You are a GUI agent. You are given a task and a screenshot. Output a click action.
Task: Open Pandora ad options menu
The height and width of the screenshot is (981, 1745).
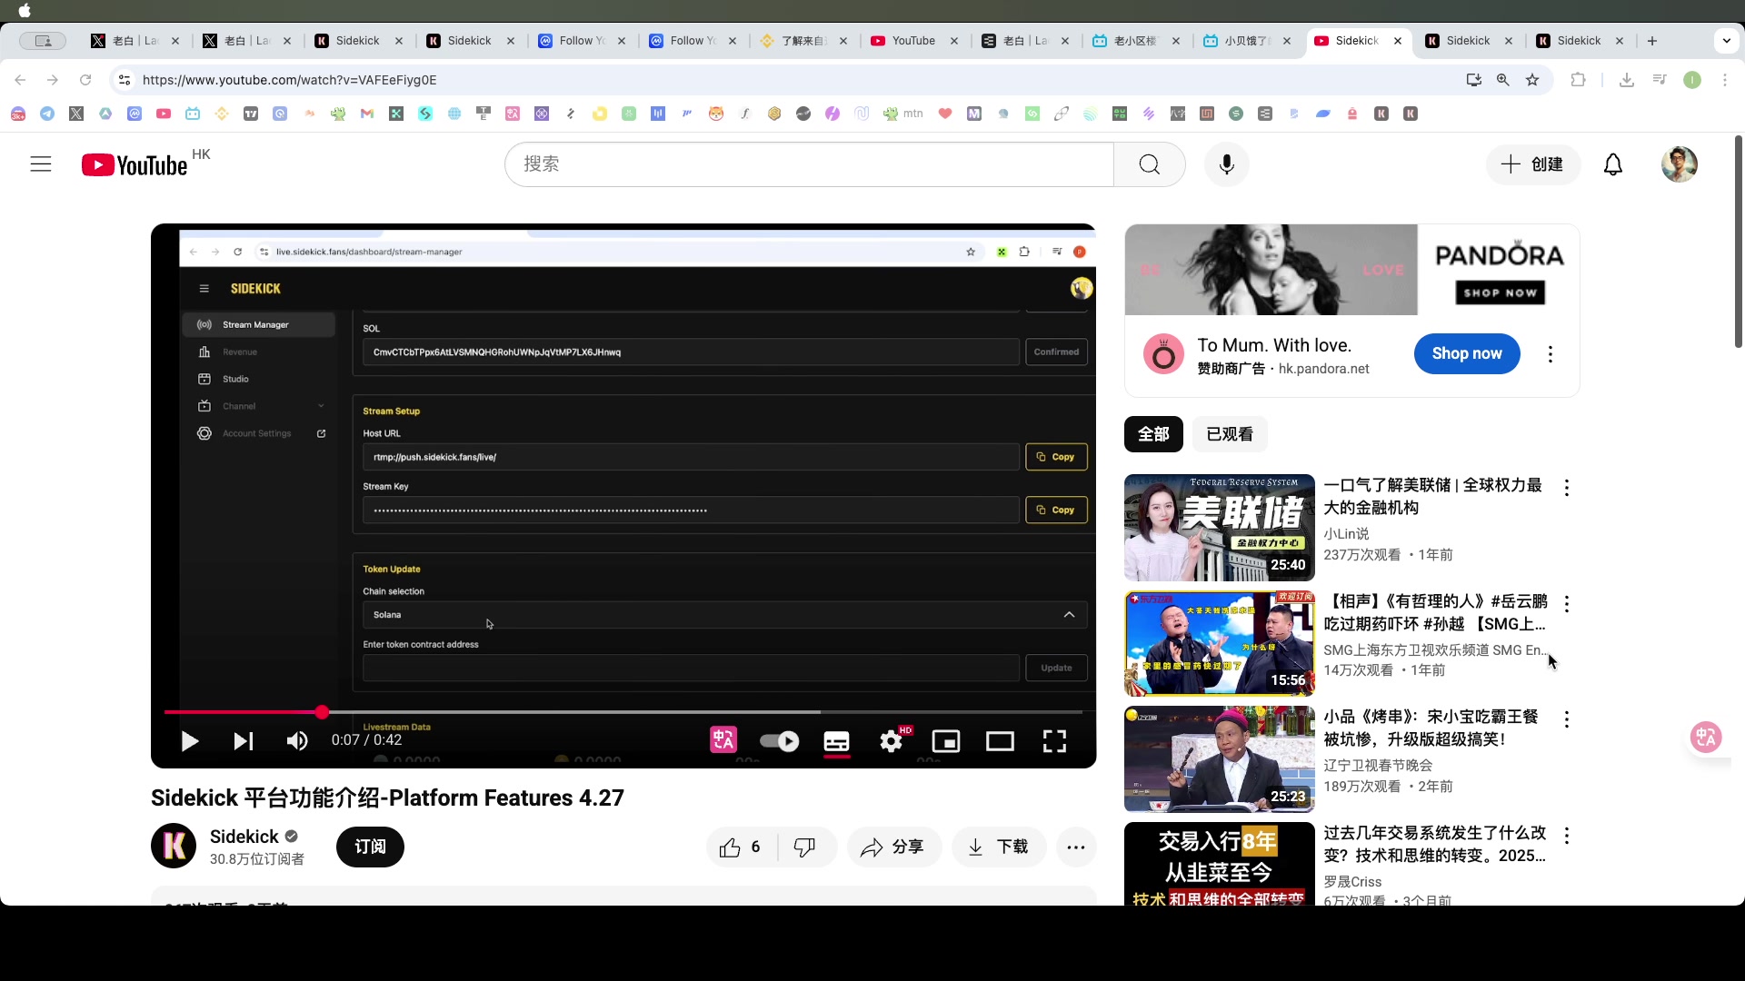(x=1551, y=354)
